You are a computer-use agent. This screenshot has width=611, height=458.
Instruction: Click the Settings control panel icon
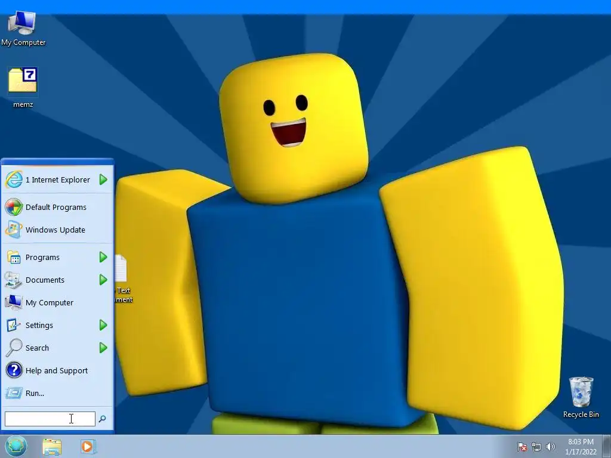(x=14, y=325)
